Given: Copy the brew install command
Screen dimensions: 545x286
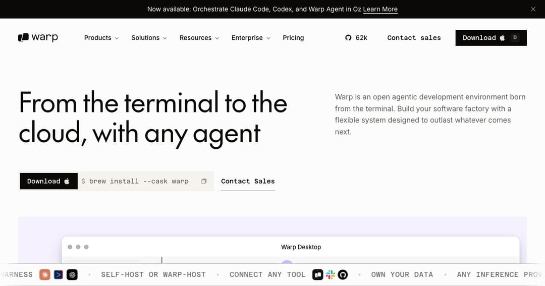Looking at the screenshot, I should pyautogui.click(x=204, y=181).
